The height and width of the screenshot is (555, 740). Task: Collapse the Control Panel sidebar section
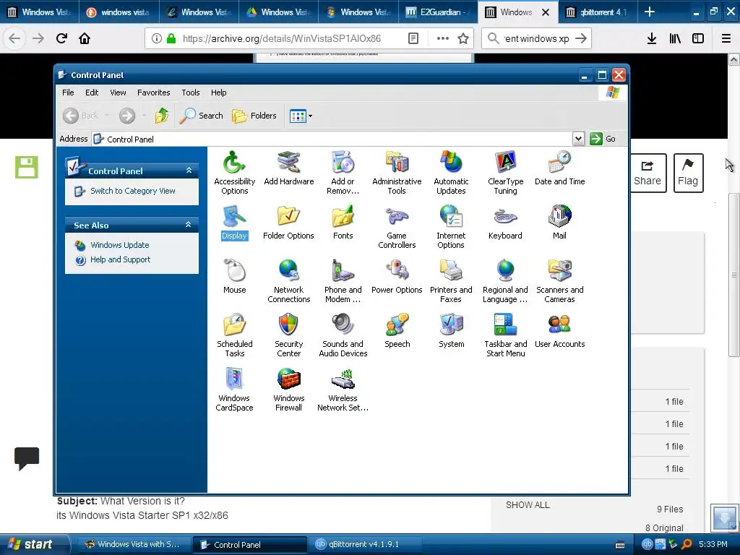click(189, 171)
